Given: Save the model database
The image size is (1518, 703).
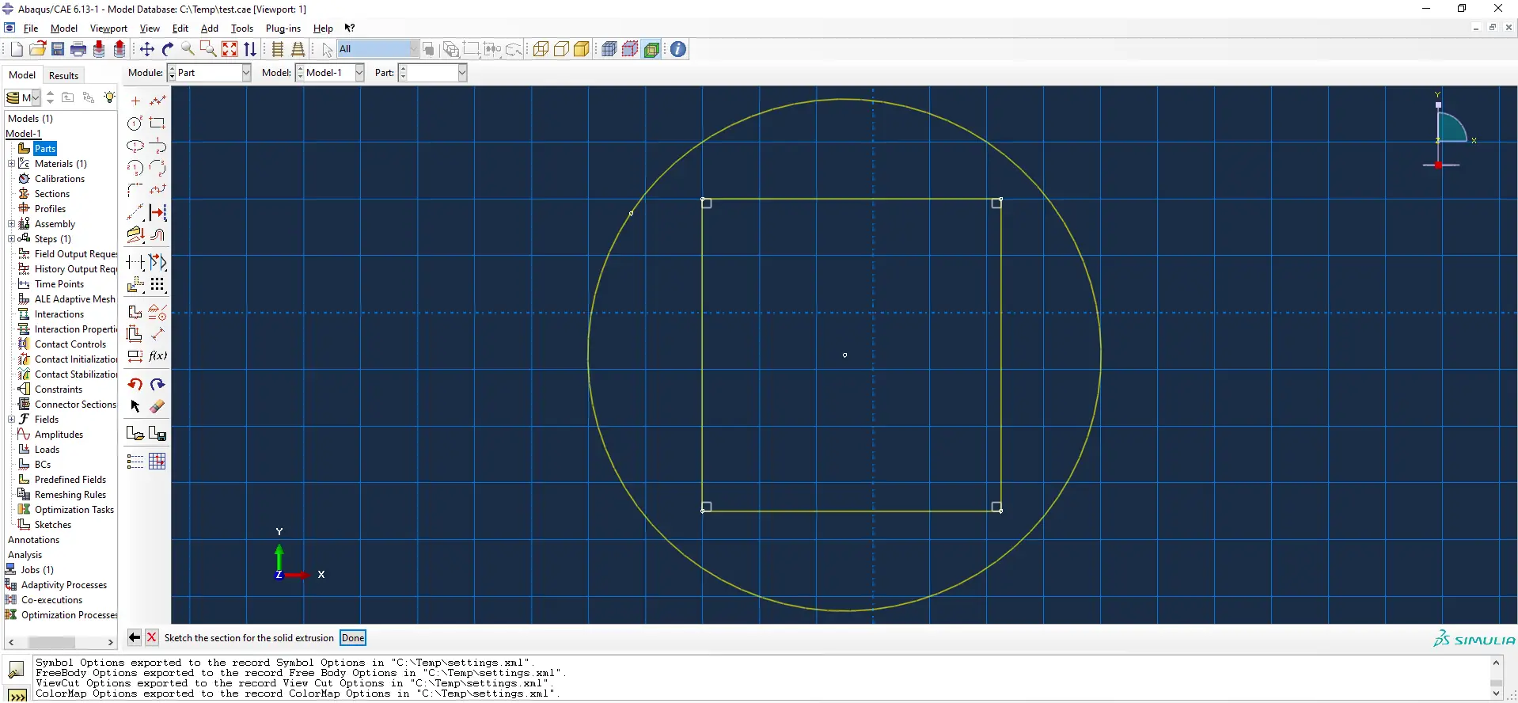Looking at the screenshot, I should [x=58, y=49].
